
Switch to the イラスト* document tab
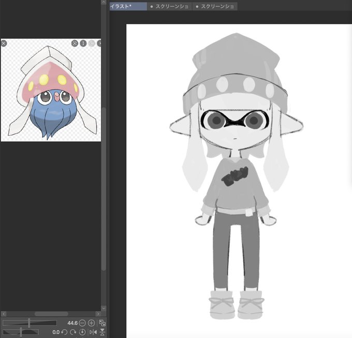pyautogui.click(x=128, y=6)
